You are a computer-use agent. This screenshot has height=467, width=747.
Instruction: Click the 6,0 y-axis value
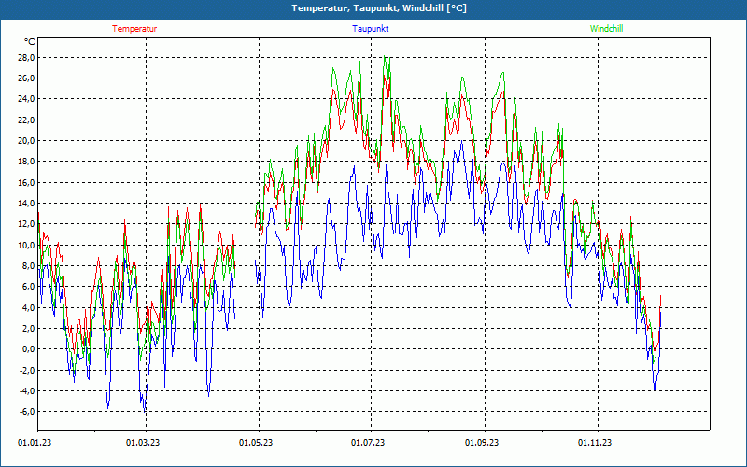pos(28,287)
